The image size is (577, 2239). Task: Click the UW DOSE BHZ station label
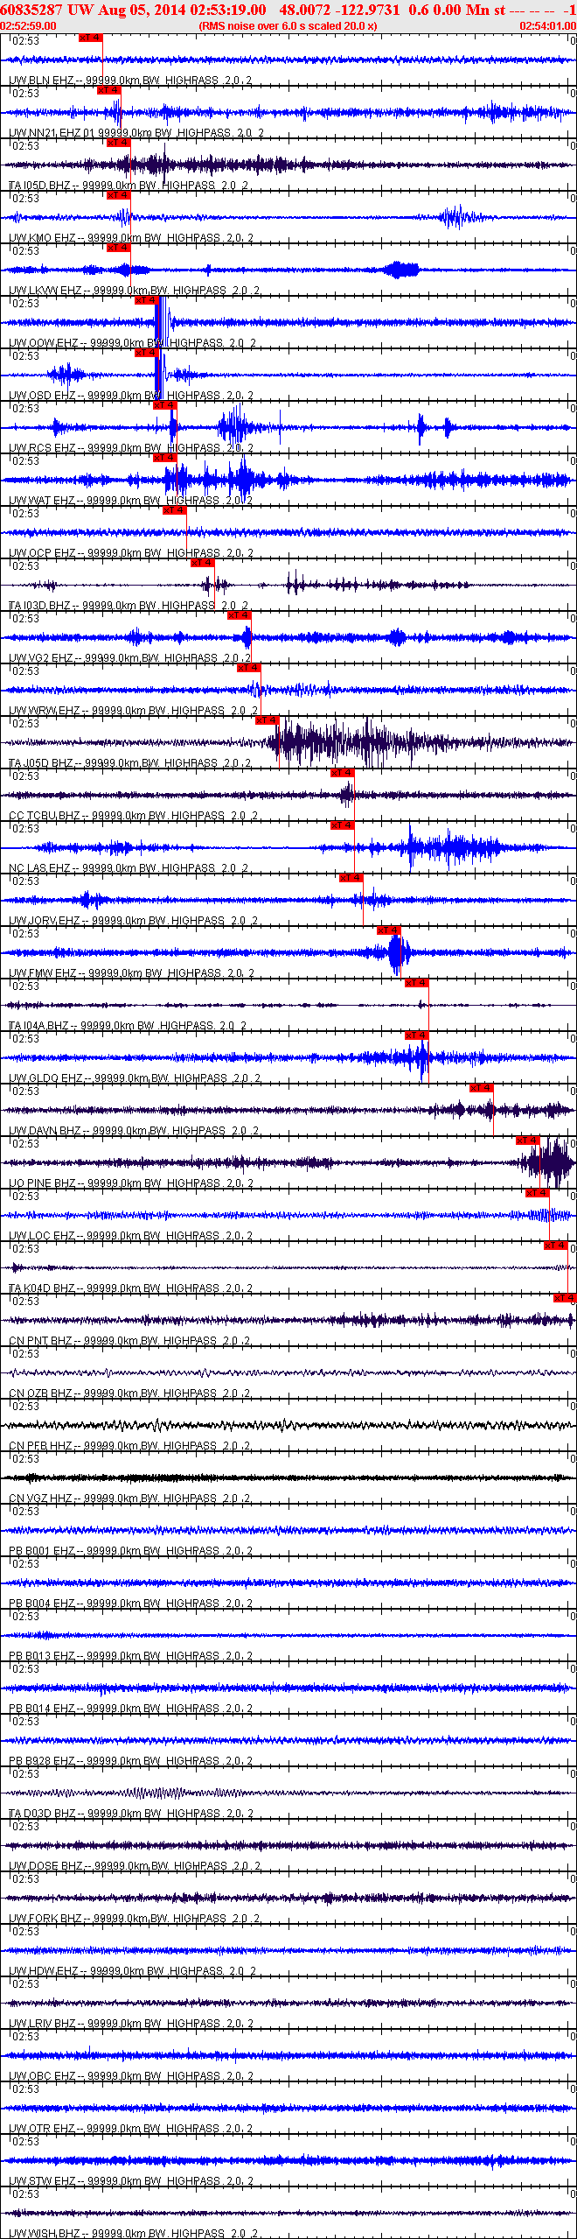coord(135,1866)
